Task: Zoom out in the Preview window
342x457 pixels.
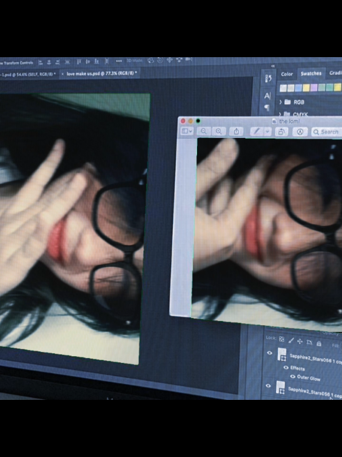Action: coord(204,131)
